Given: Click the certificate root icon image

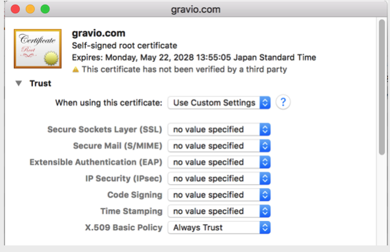Looking at the screenshot, I should pos(38,49).
